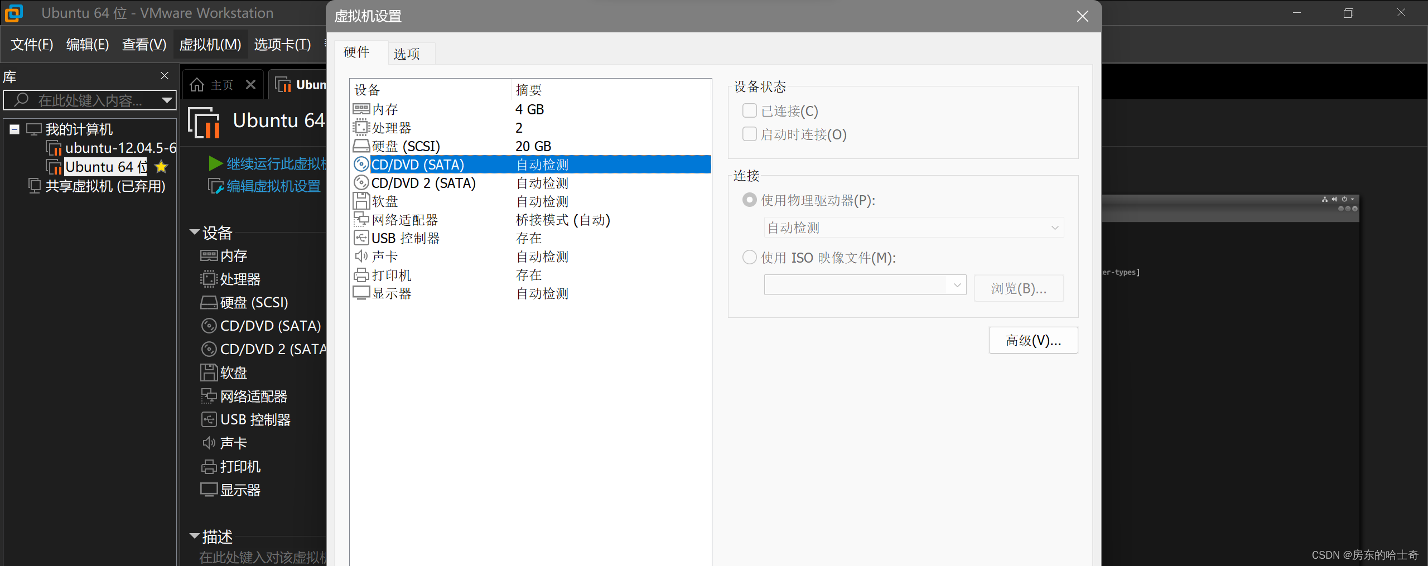
Task: Click the 网络适配器 icon in the VM summary panel
Action: click(x=209, y=396)
